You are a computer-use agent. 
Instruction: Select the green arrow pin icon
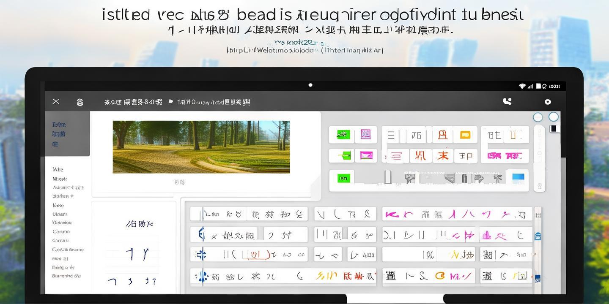pos(344,156)
